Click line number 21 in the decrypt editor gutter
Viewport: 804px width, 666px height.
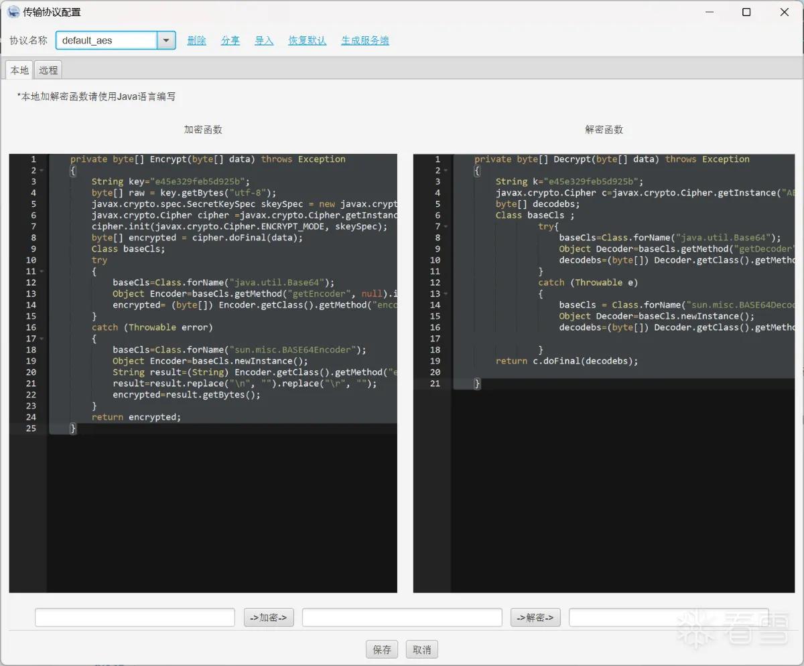pyautogui.click(x=435, y=384)
